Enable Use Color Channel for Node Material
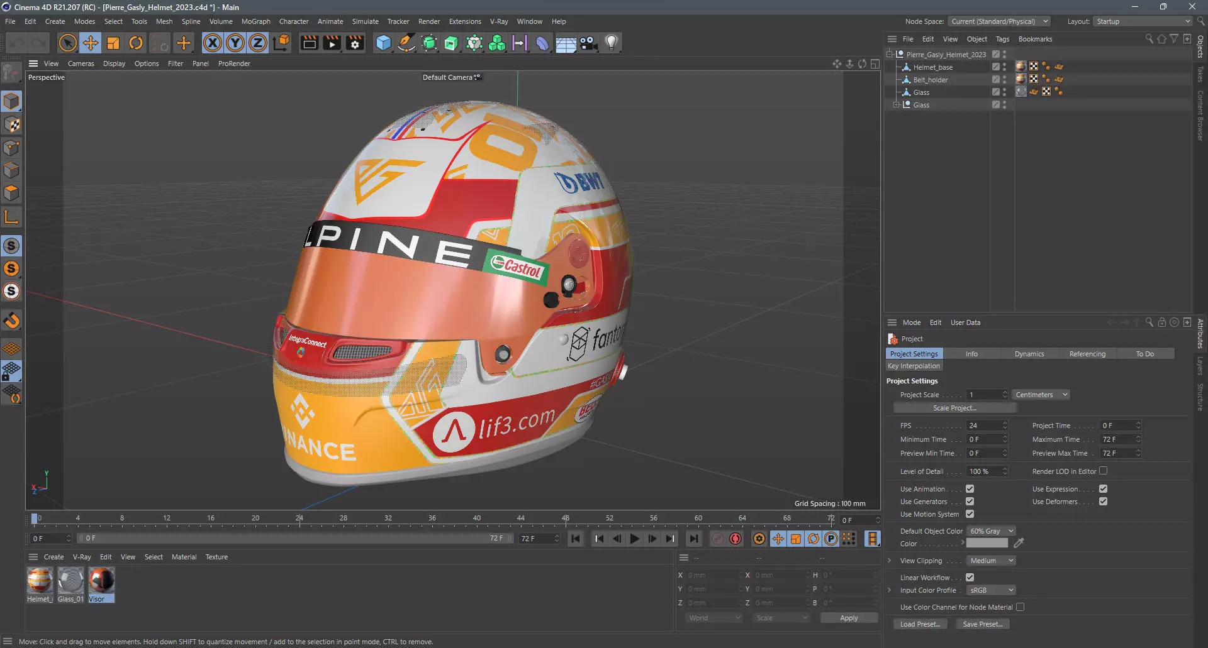Image resolution: width=1208 pixels, height=648 pixels. 1020,607
